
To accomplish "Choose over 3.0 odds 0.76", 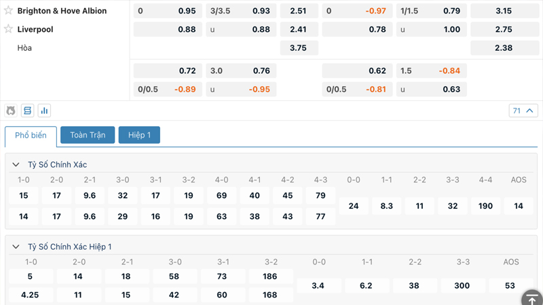I will (241, 70).
